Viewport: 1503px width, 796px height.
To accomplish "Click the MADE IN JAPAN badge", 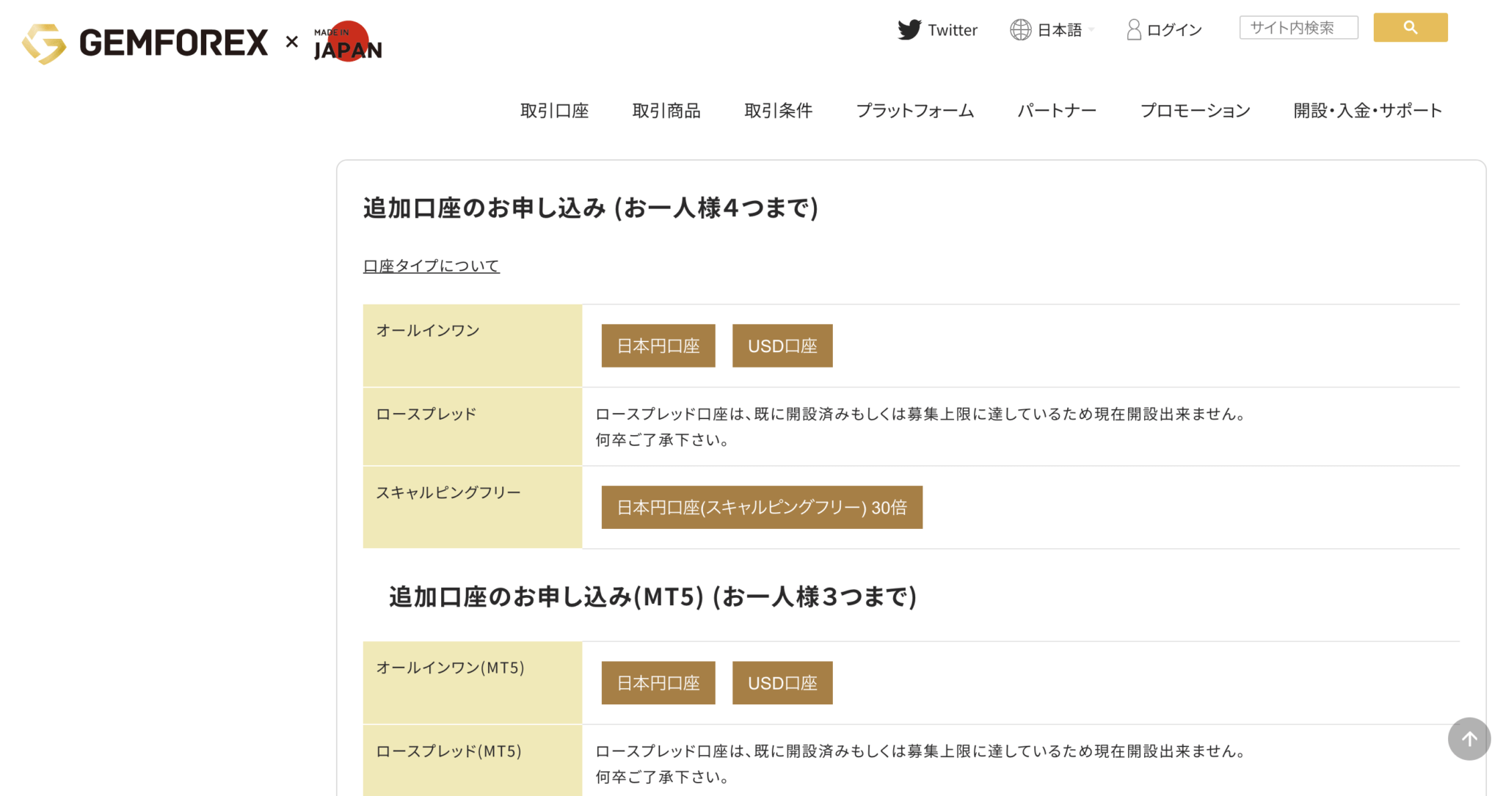I will [x=346, y=42].
